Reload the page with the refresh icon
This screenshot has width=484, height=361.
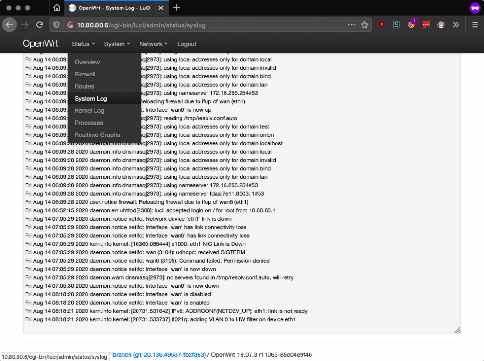[x=40, y=25]
